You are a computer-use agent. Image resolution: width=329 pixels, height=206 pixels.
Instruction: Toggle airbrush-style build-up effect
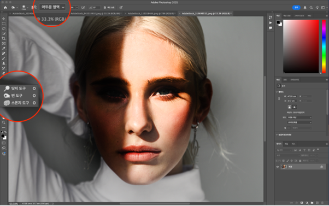pyautogui.click(x=83, y=8)
